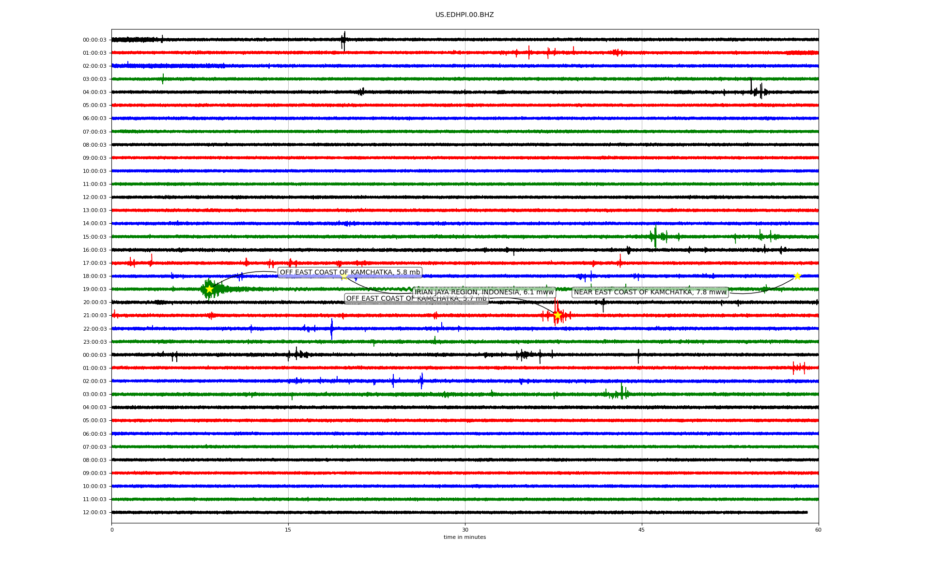Viewport: 930px width, 581px height.
Task: Click the yellow star on the 21:00:03 red trace
Action: tap(558, 315)
